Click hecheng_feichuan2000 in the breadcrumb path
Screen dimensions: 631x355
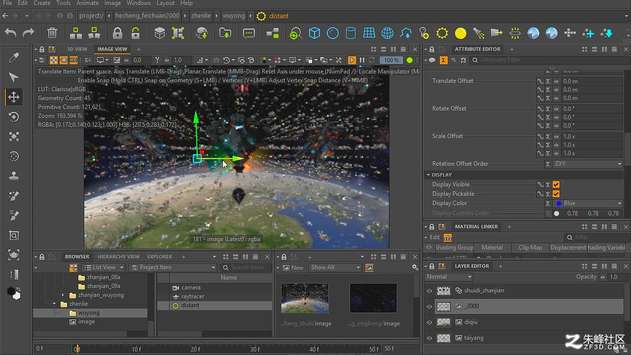(147, 16)
